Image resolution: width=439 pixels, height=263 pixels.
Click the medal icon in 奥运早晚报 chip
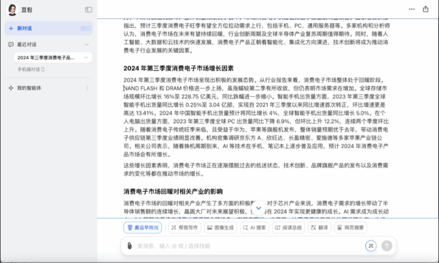tap(130, 227)
